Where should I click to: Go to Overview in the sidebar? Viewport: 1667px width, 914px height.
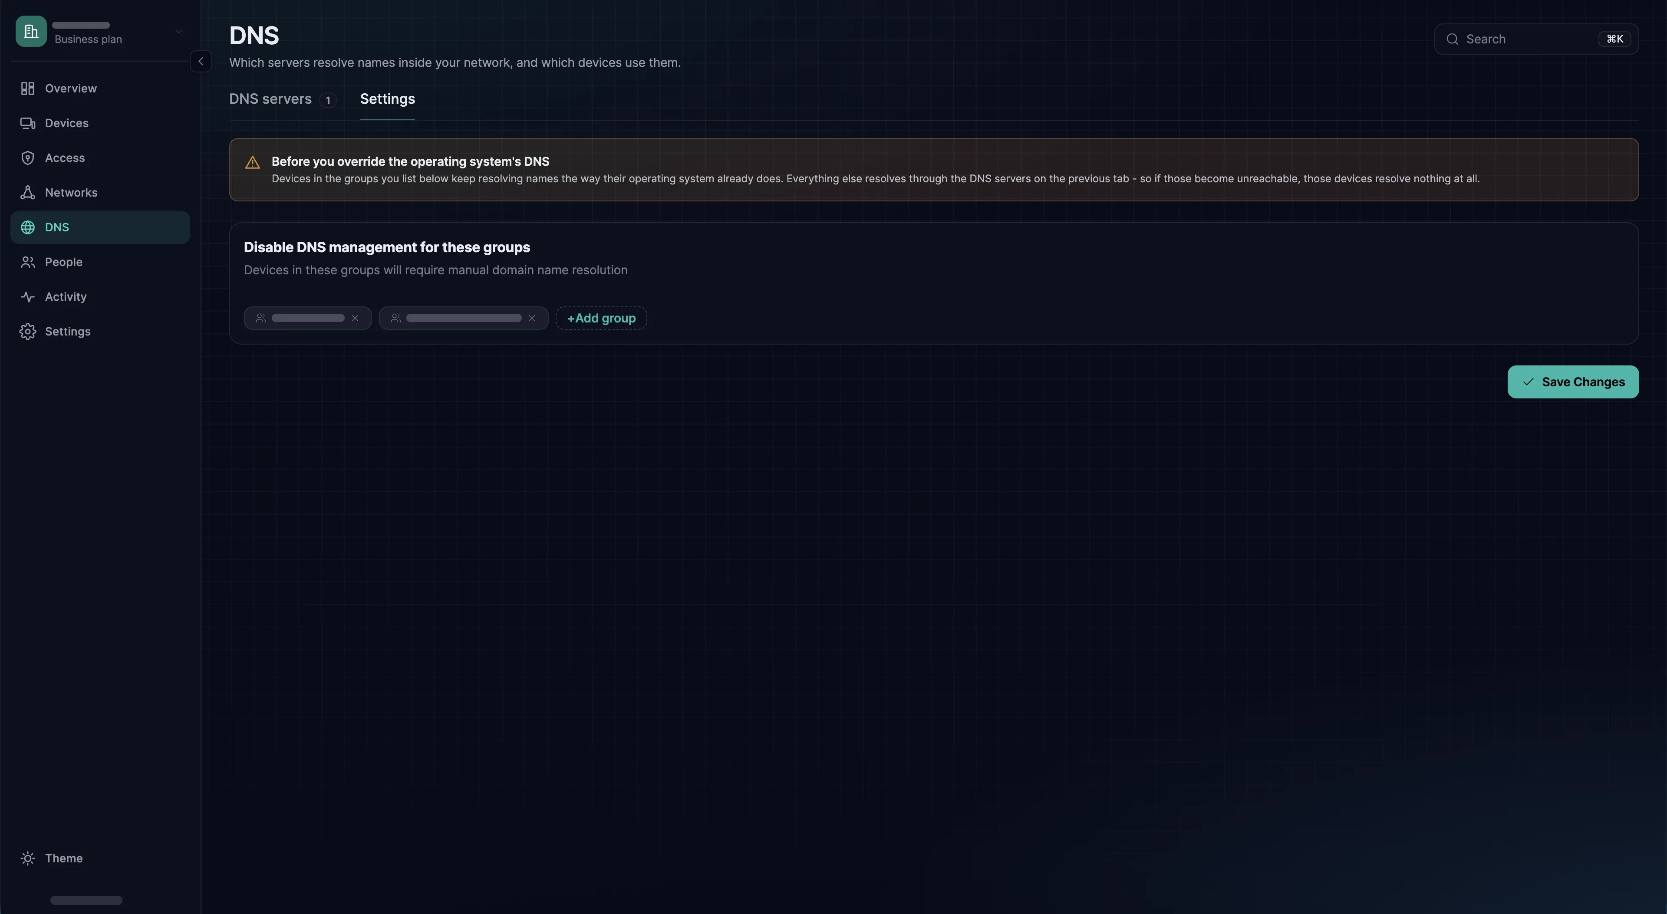click(x=100, y=89)
